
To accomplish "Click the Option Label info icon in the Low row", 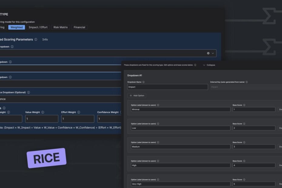I will coord(158,124).
